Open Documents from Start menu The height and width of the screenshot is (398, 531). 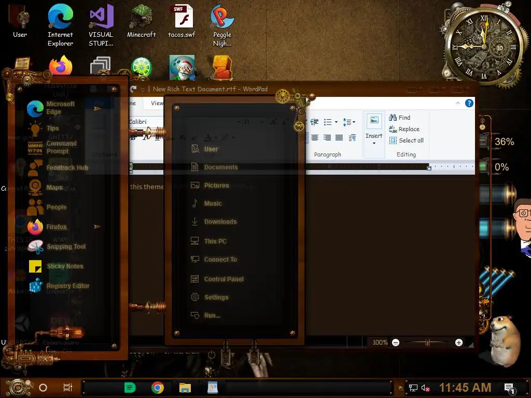coord(214,167)
